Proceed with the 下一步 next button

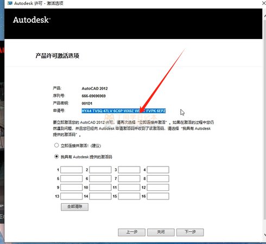[x=190, y=232]
